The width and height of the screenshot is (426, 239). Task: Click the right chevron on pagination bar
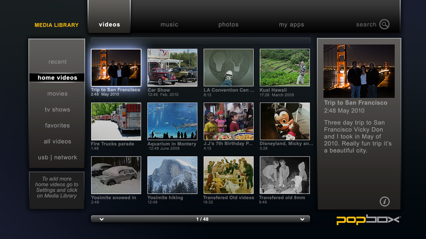302,219
